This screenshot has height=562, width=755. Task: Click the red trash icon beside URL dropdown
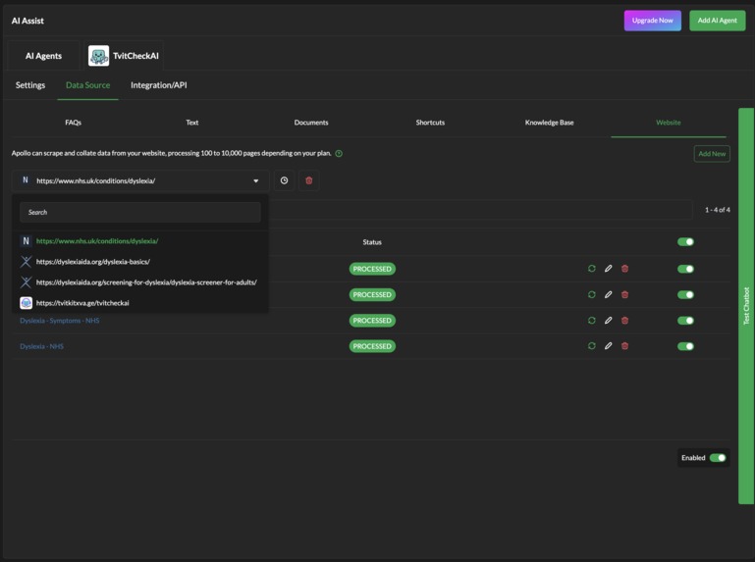point(309,180)
